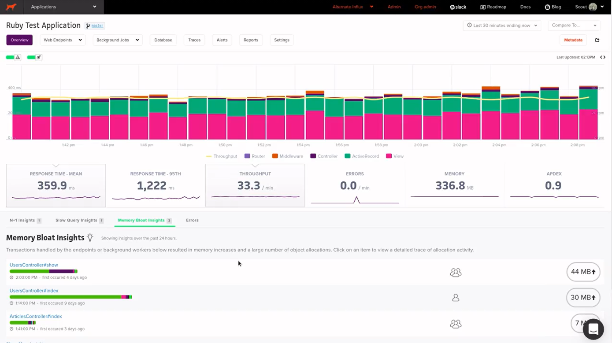Toggle ActiveRecord series in chart legend
Screen dimensions: 612x343
coord(362,156)
